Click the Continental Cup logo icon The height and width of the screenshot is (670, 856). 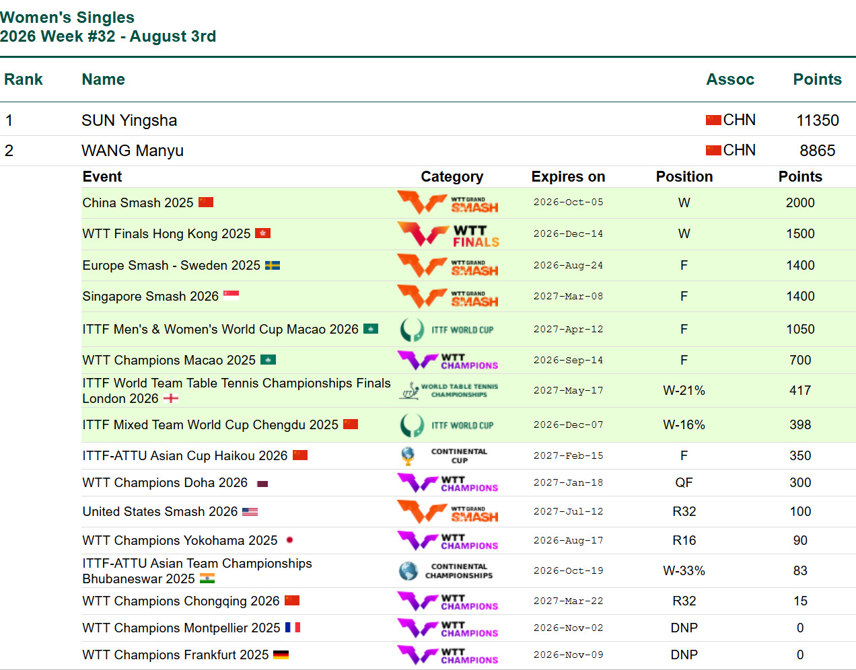444,456
